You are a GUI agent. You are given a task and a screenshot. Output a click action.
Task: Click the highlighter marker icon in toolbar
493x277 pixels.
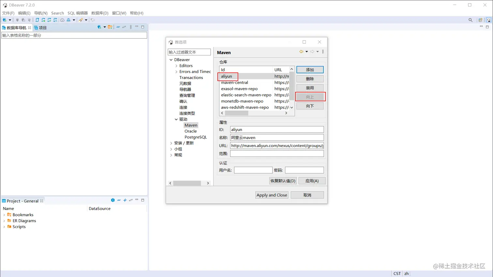pos(81,20)
